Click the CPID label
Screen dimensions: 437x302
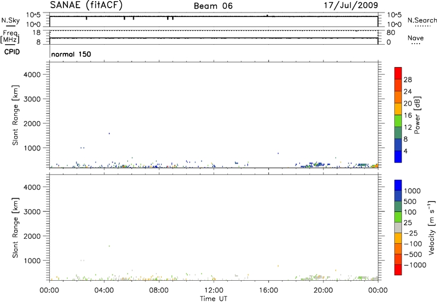pos(12,52)
